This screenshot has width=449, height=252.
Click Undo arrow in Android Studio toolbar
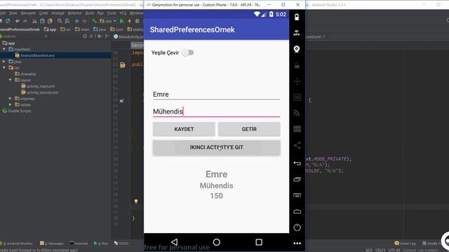18,21
